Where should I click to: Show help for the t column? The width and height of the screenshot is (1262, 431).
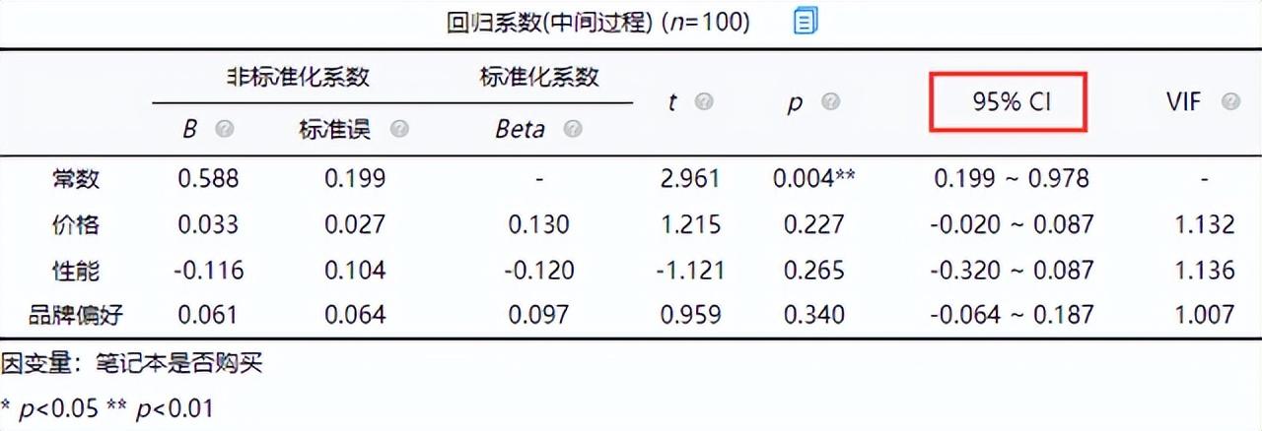coord(703,101)
